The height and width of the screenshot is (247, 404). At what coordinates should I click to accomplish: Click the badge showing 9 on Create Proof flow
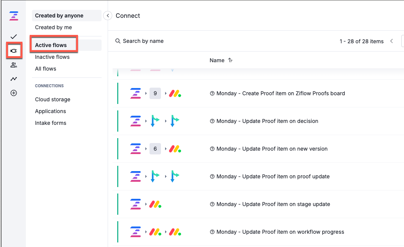coord(155,93)
